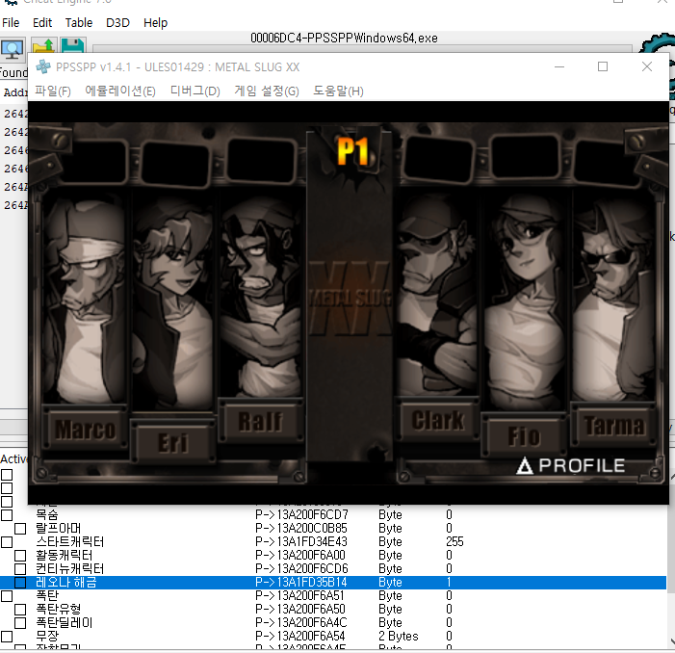This screenshot has height=653, width=675.
Task: Click the Marco name plate
Action: [x=85, y=430]
